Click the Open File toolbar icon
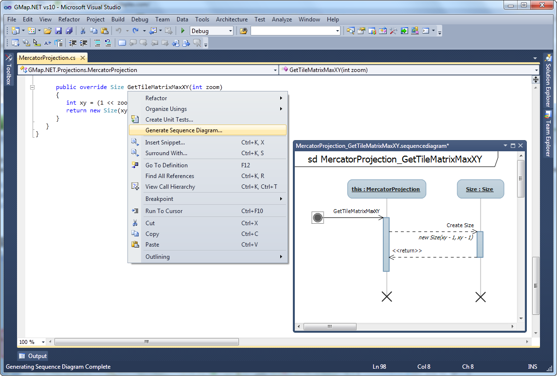557x376 pixels. click(x=48, y=31)
